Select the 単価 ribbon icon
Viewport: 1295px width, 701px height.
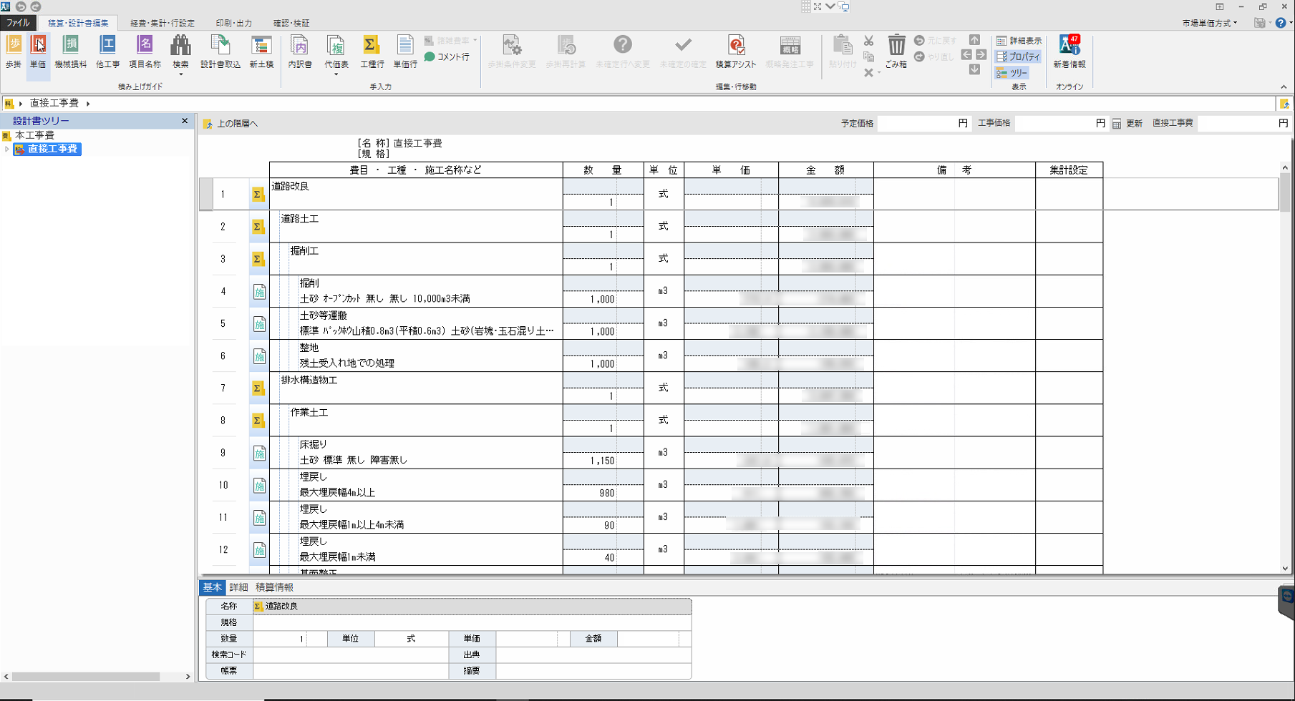coord(38,51)
